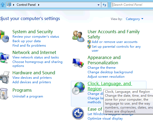Click Change desktop background link

[110, 72]
